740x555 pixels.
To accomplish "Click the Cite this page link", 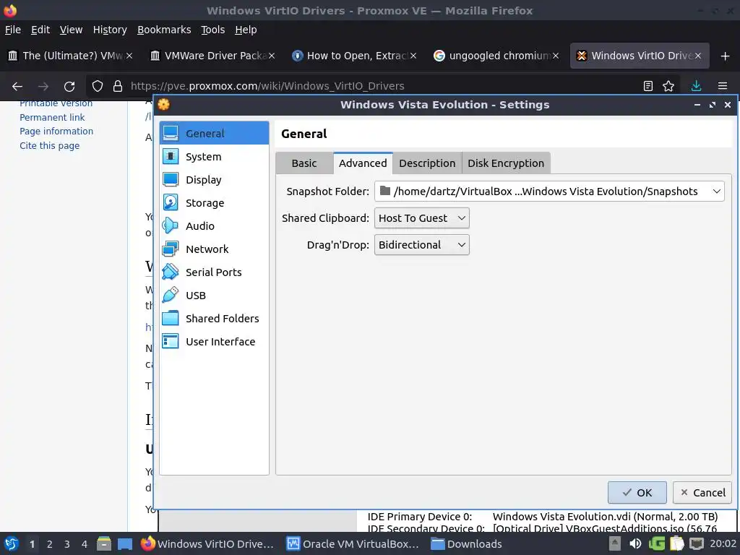I will point(50,146).
